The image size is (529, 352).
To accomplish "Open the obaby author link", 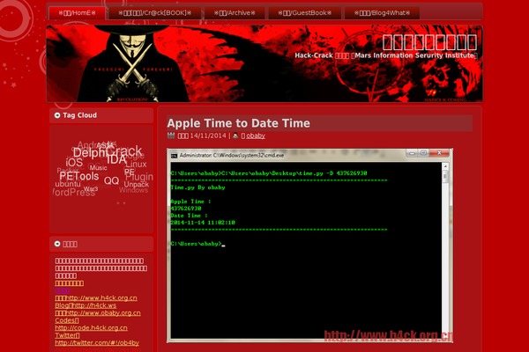I will 256,136.
